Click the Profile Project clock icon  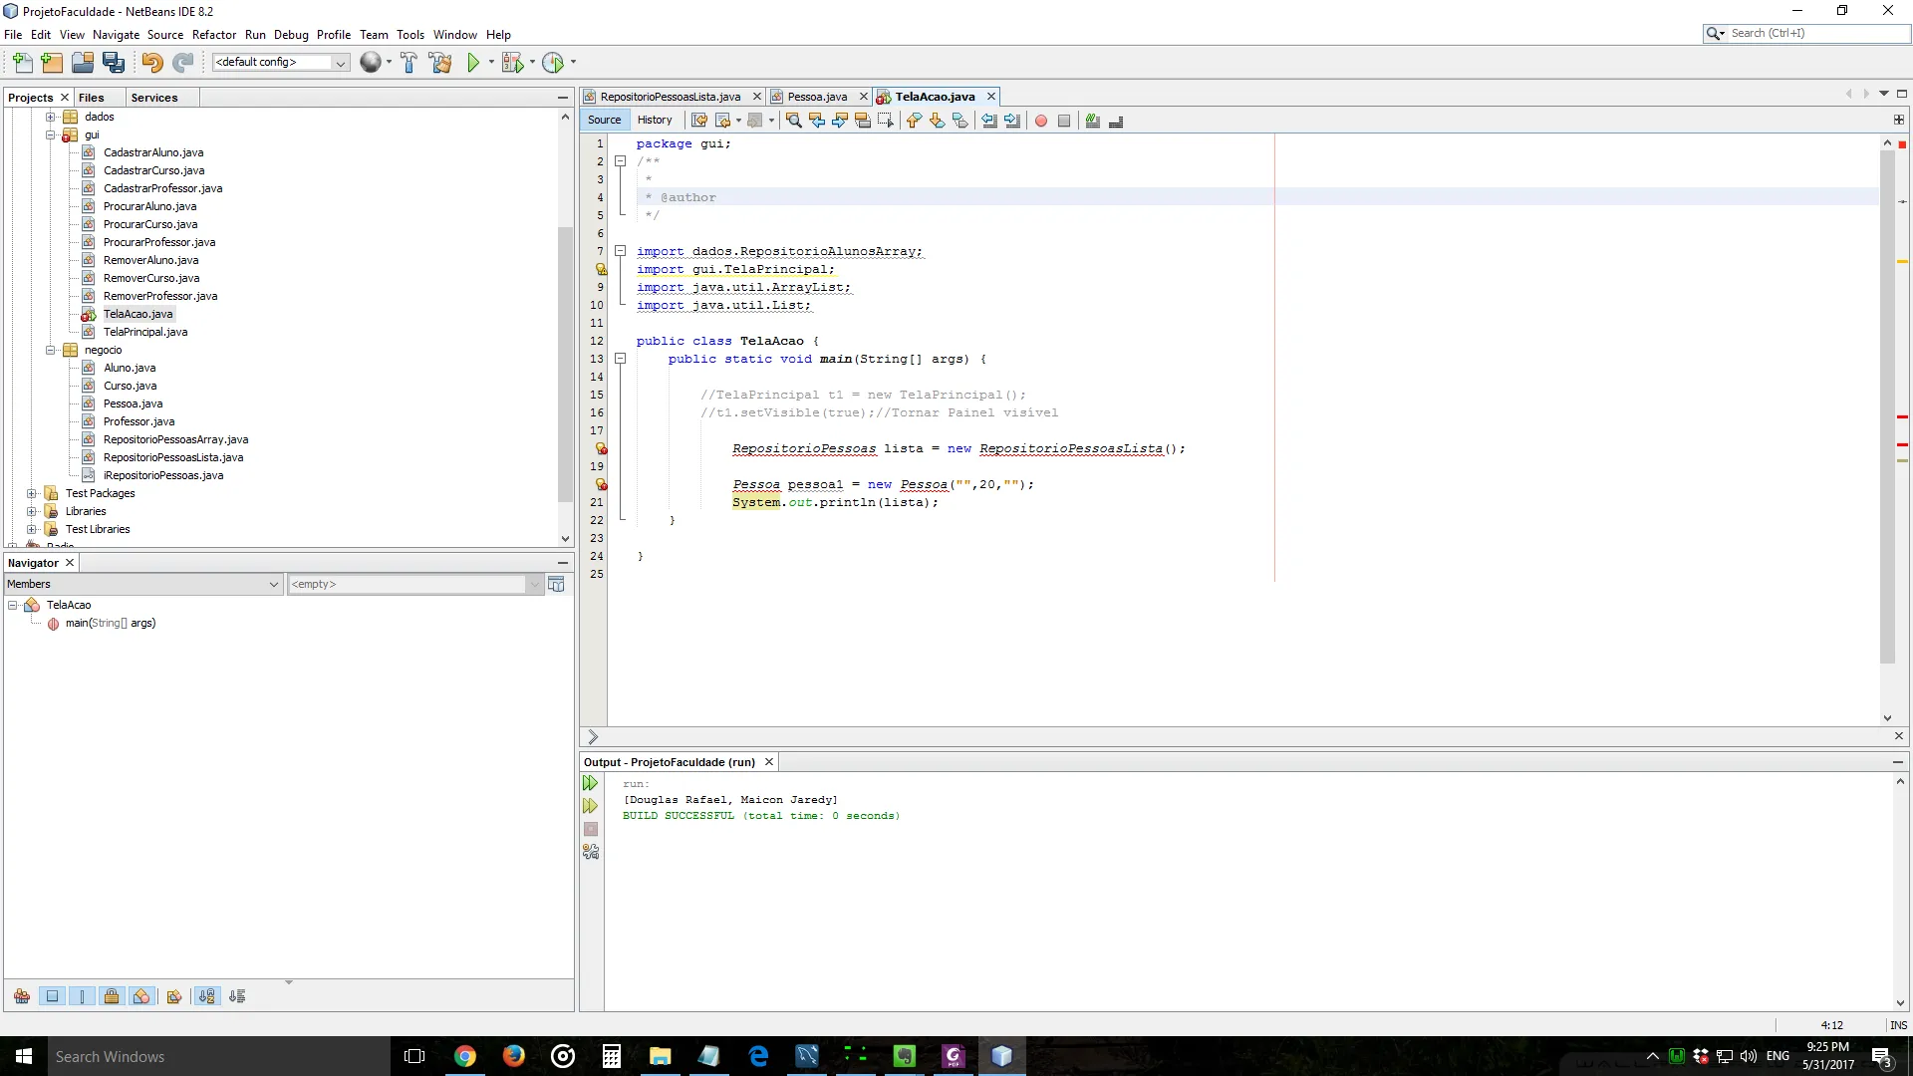pos(553,63)
